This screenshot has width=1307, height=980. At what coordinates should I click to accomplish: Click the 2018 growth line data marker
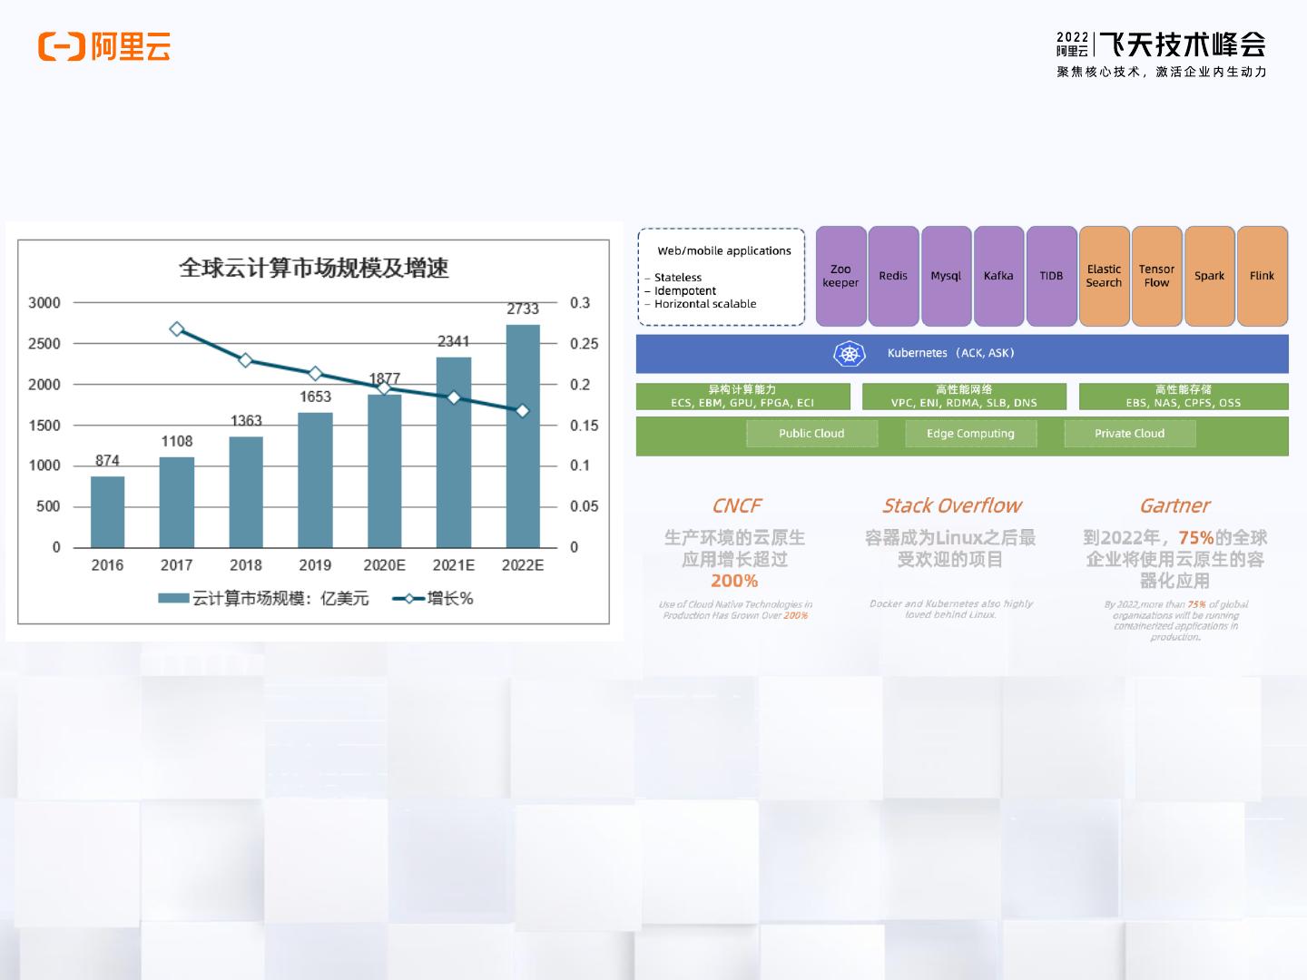(x=246, y=360)
